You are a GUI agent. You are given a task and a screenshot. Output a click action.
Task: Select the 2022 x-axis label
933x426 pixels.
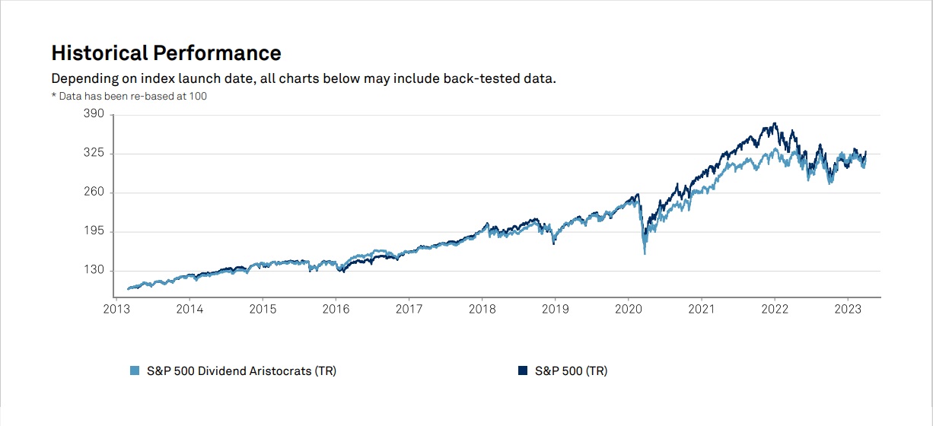pos(774,310)
